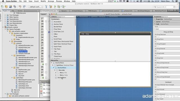Expand the Dependencies node in project tree
The image size is (180, 101).
[x=5, y=19]
